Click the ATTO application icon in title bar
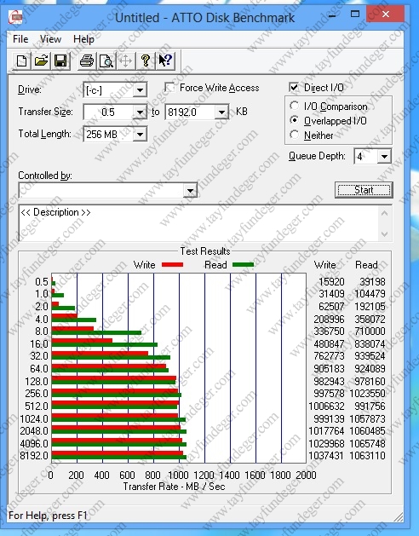419x536 pixels. (15, 16)
